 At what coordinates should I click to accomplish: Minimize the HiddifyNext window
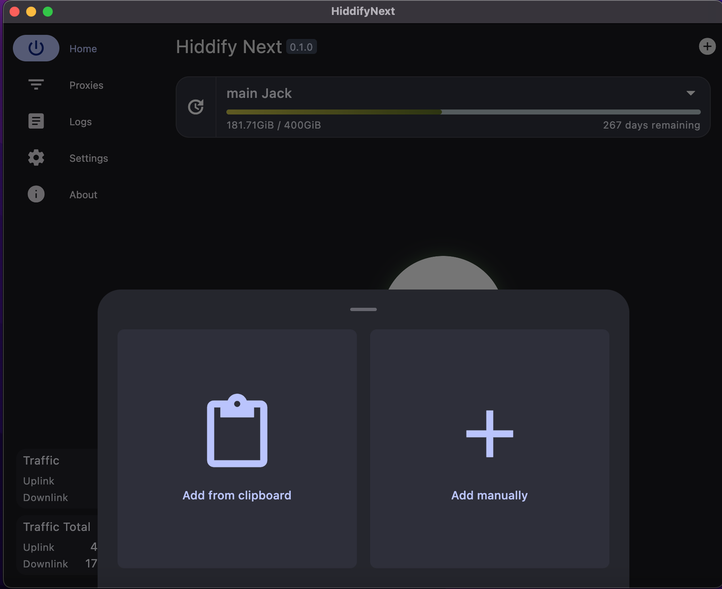[x=31, y=11]
